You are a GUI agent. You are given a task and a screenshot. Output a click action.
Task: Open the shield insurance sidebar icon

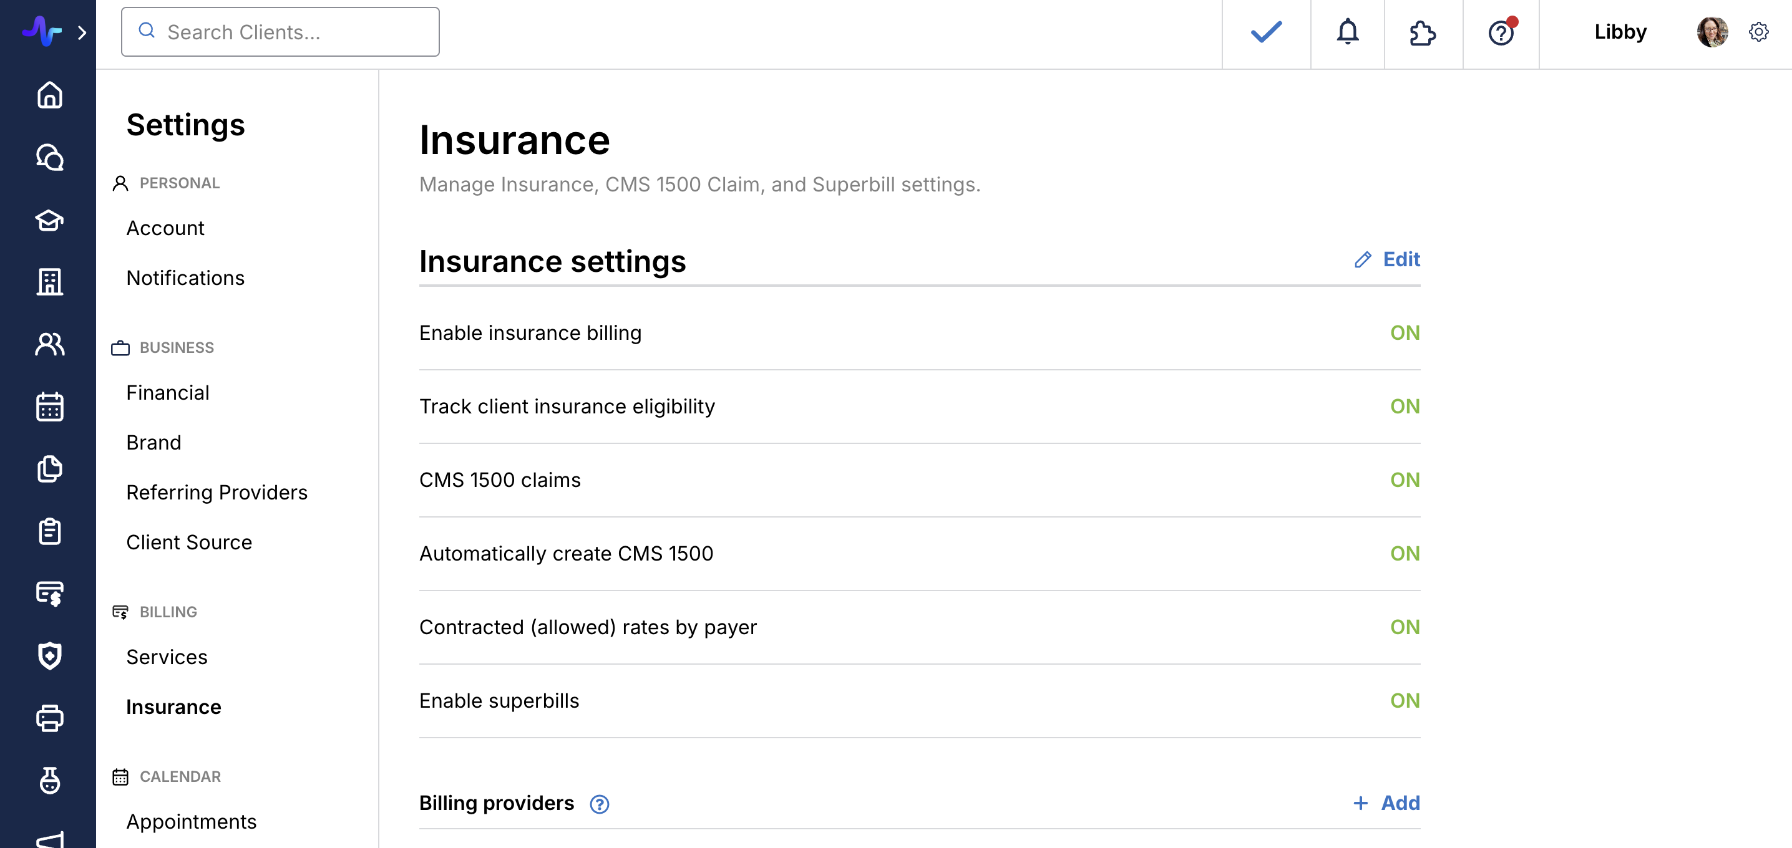pos(49,655)
